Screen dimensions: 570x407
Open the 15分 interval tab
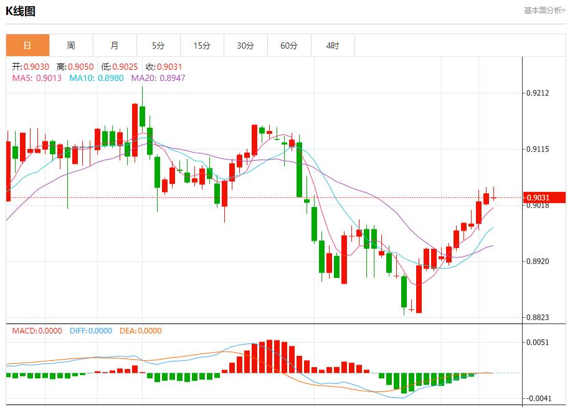[x=202, y=45]
